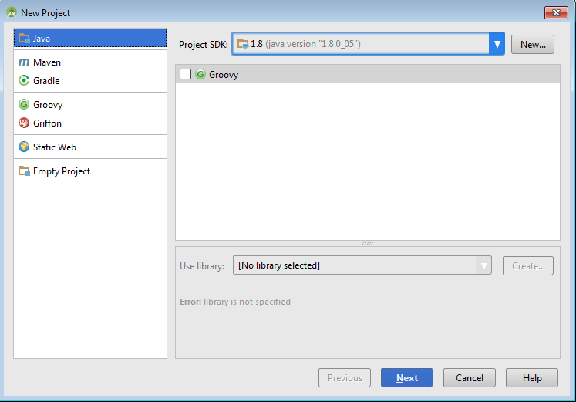Click the SDK folder icon in the combo box
Image resolution: width=576 pixels, height=402 pixels.
click(243, 44)
